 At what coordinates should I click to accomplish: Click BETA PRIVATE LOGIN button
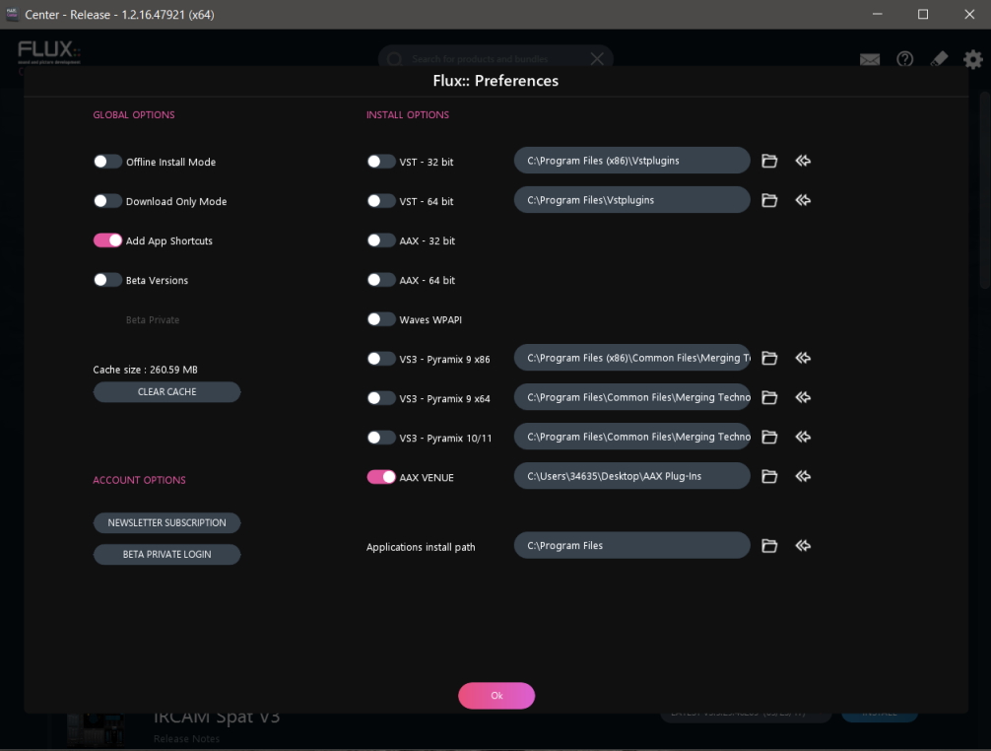pyautogui.click(x=166, y=554)
